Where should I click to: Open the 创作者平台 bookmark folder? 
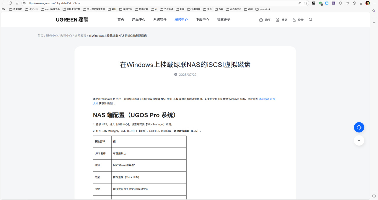(x=234, y=9)
